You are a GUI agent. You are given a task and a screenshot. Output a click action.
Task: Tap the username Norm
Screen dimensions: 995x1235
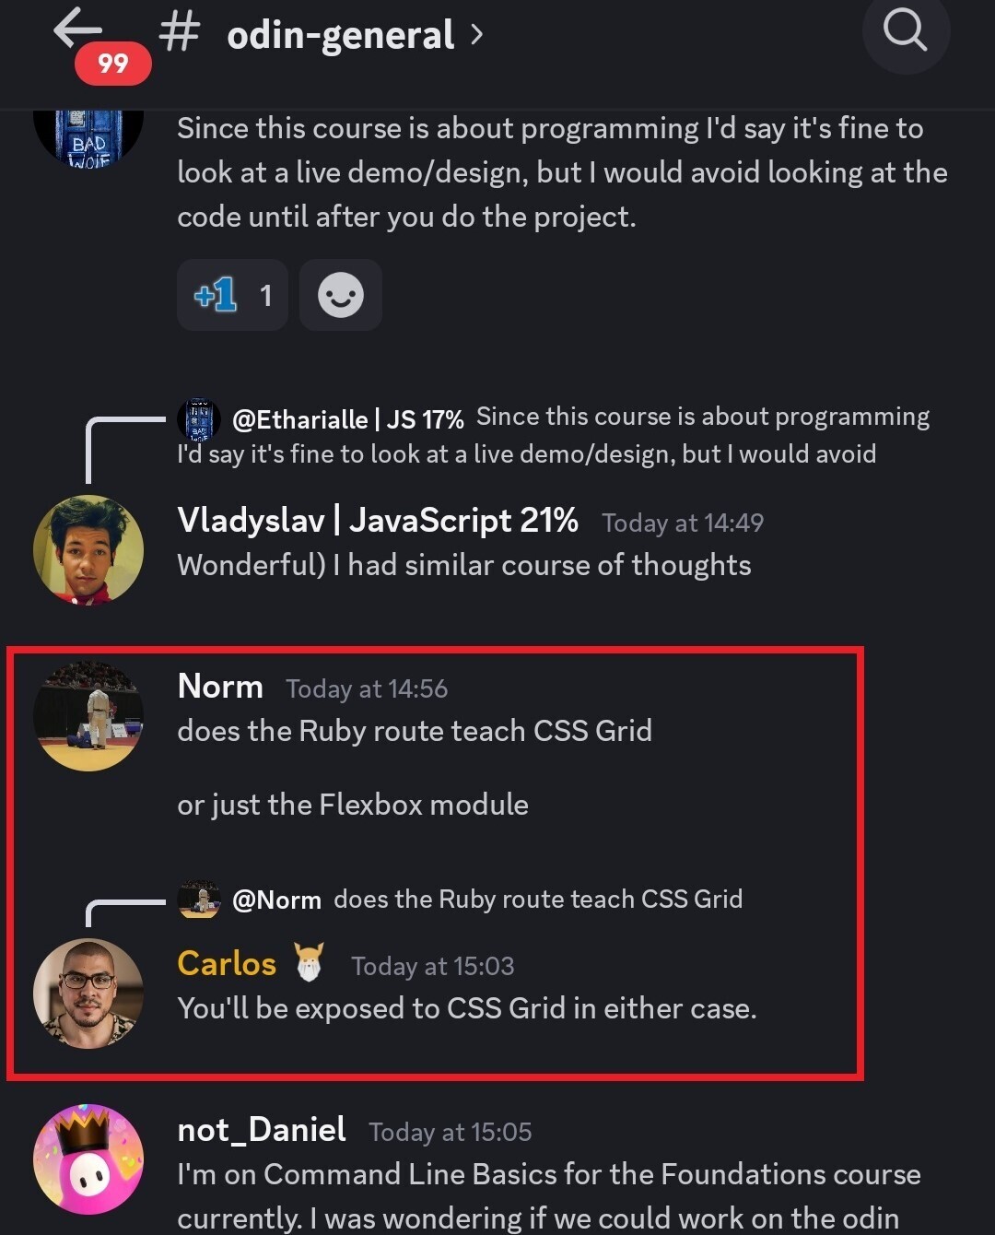pos(220,687)
